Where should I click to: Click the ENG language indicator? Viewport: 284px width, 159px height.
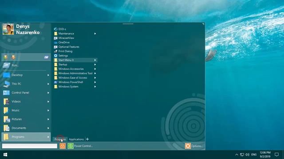(x=254, y=155)
